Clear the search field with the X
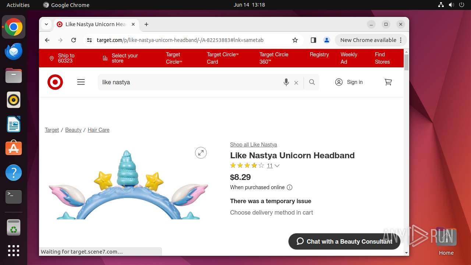The image size is (471, 265). [296, 83]
